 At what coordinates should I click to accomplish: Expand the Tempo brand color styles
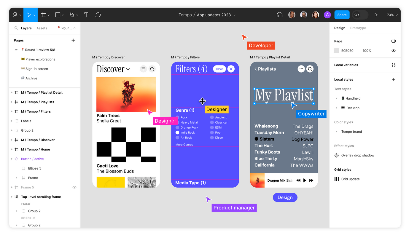[x=337, y=131]
